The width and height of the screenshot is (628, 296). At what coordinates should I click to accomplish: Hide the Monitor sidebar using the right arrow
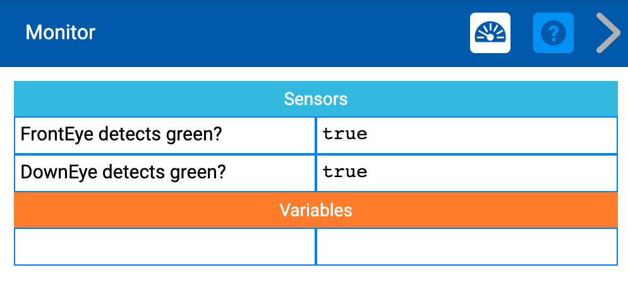coord(608,33)
